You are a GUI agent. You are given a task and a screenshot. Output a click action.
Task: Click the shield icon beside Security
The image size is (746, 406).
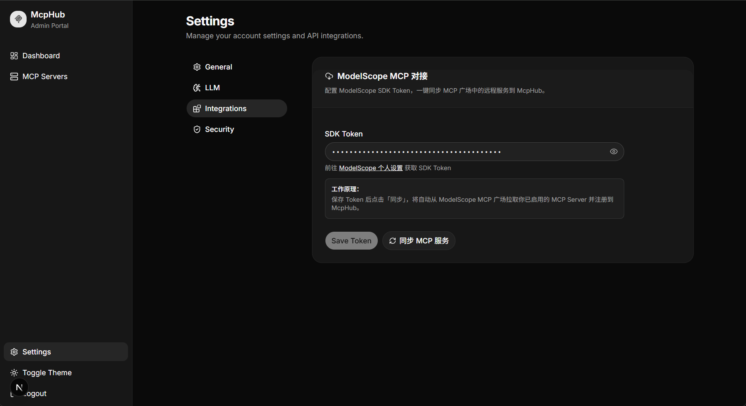[197, 129]
